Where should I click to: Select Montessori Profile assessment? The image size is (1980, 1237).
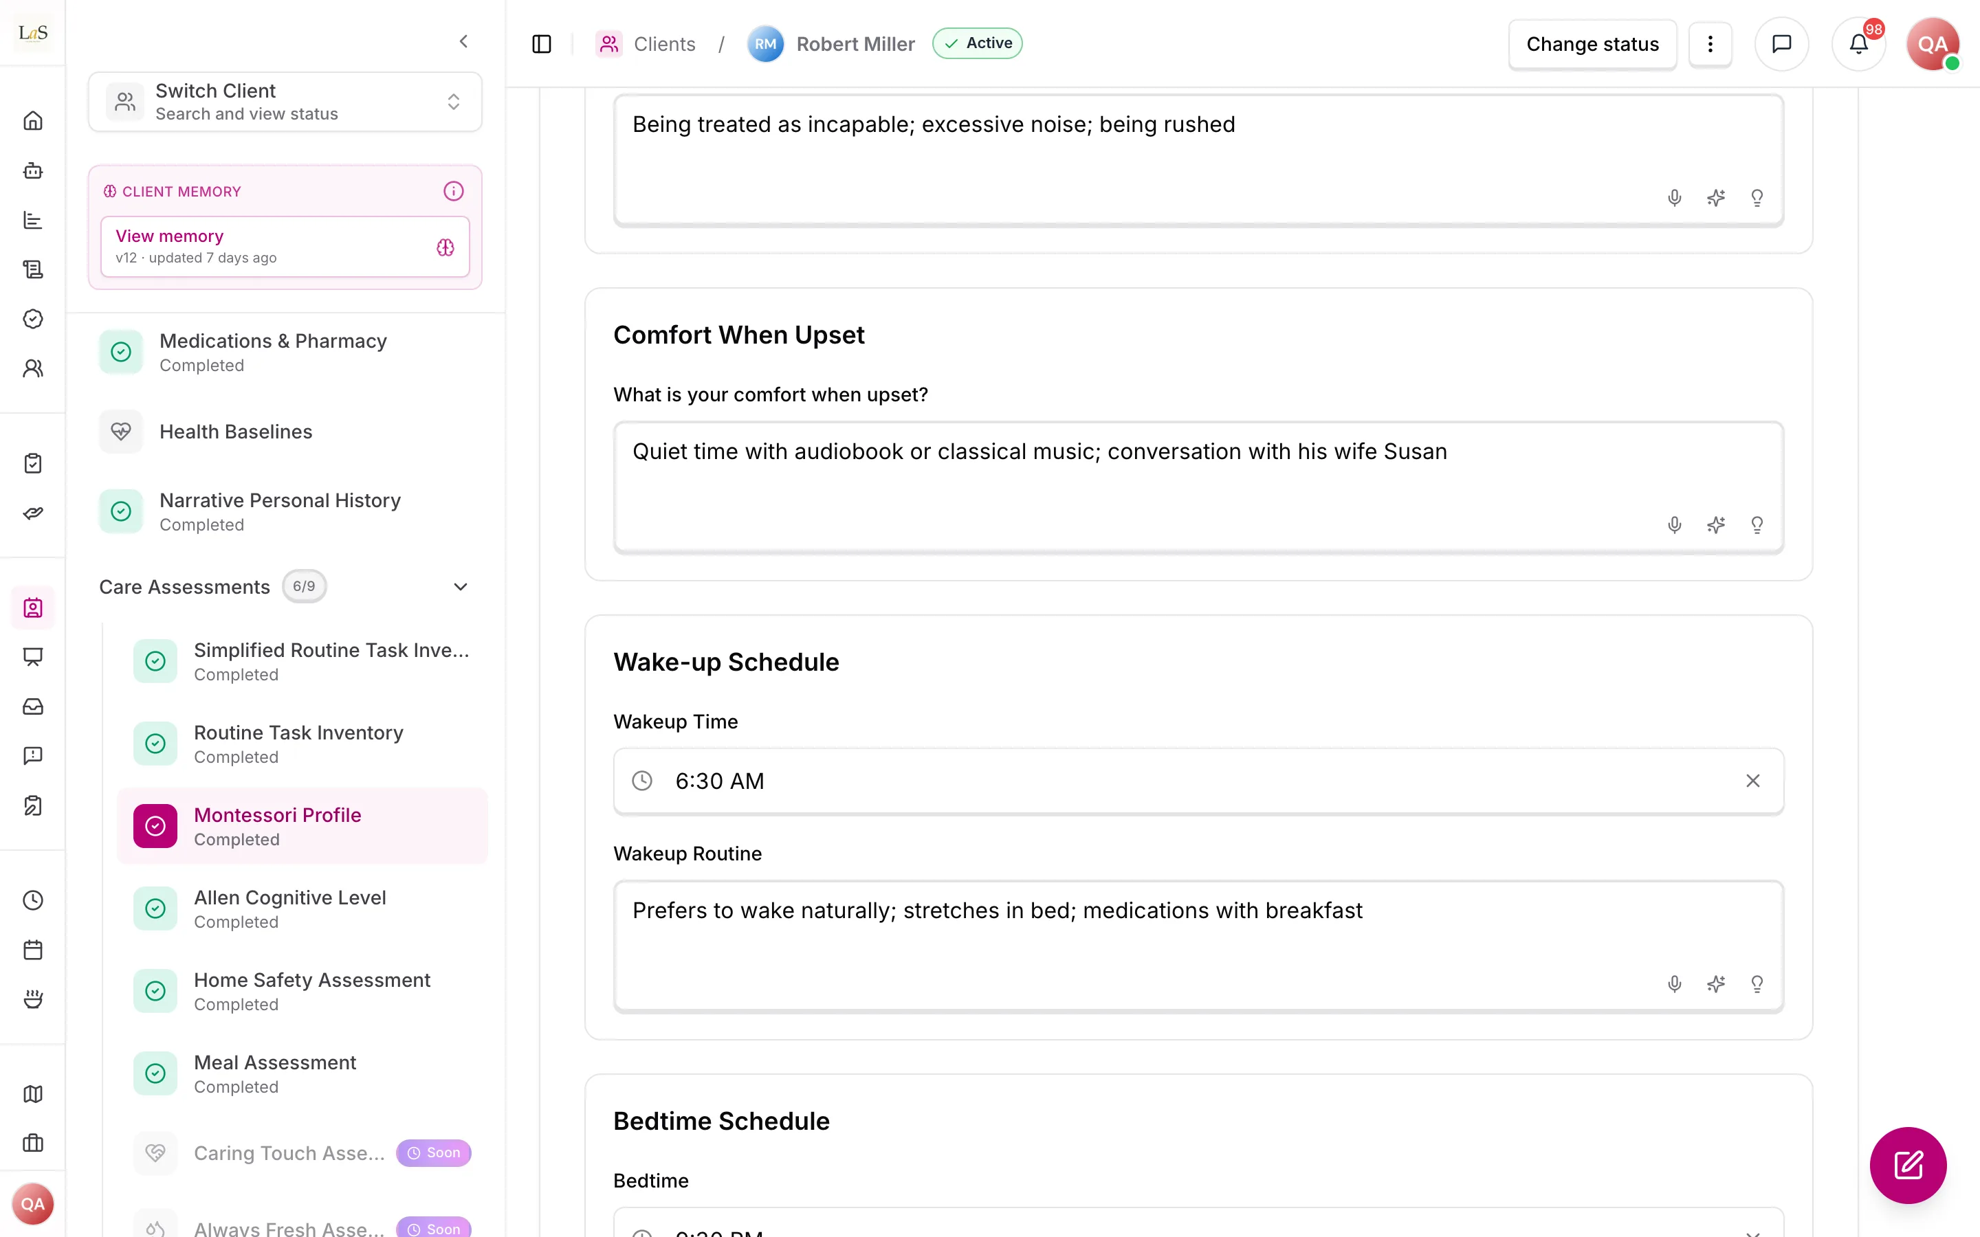(302, 826)
